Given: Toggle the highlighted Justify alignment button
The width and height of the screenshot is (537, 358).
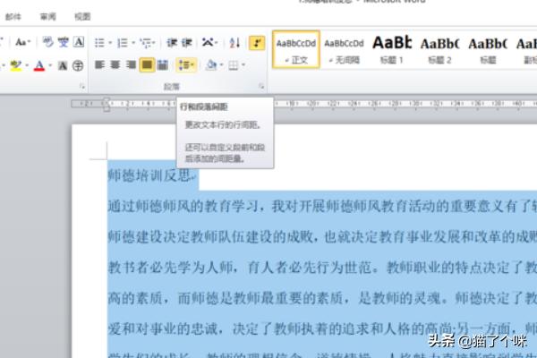Looking at the screenshot, I should (x=147, y=64).
